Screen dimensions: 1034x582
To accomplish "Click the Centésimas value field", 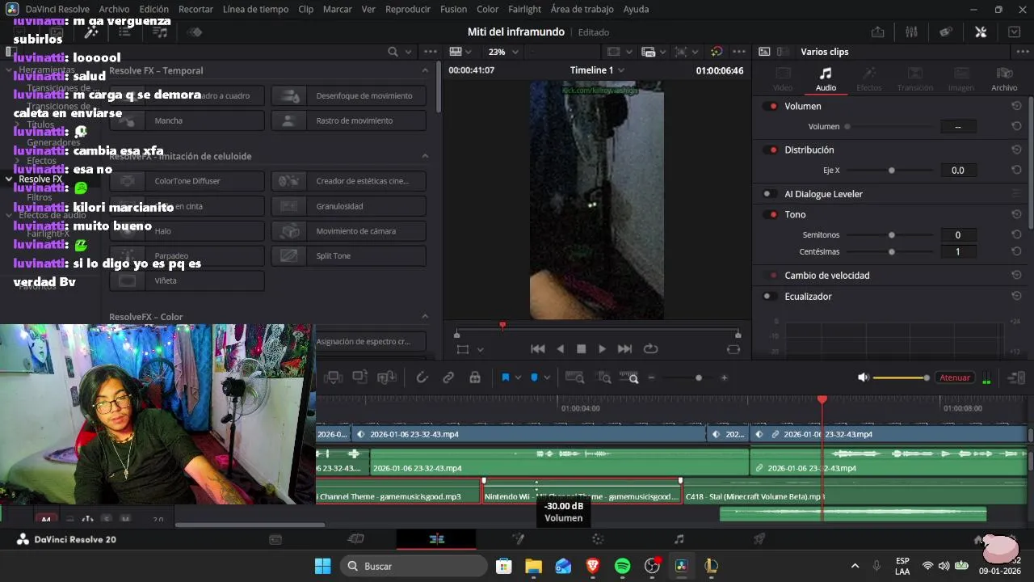I will click(958, 251).
